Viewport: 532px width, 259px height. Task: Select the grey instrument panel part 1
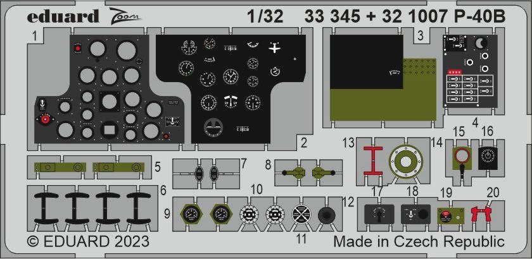click(x=109, y=88)
